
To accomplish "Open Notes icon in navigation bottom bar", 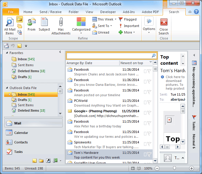I will pyautogui.click(x=35, y=161).
